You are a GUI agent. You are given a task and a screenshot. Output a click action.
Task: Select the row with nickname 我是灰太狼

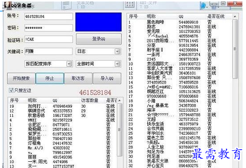[x=180, y=161]
